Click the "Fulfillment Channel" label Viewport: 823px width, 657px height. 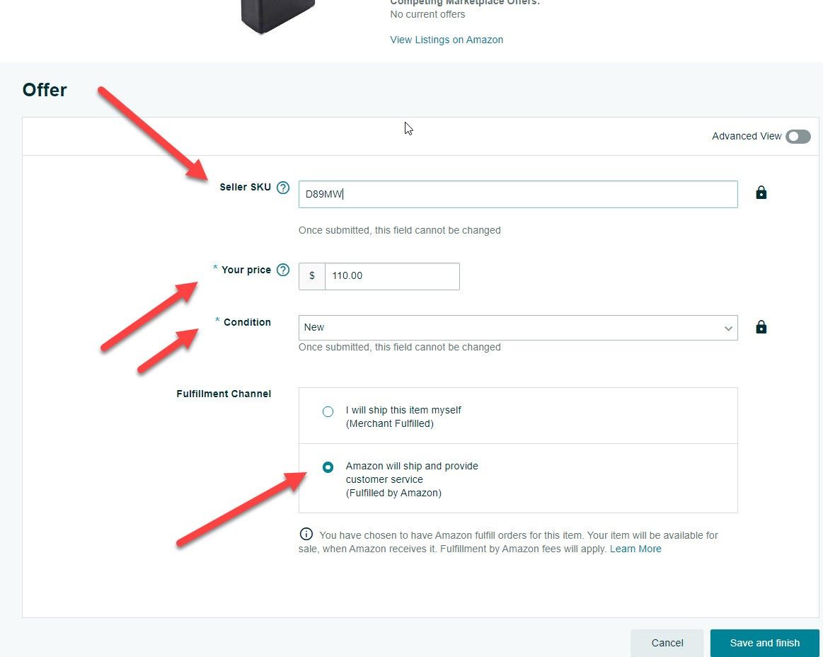click(x=224, y=394)
